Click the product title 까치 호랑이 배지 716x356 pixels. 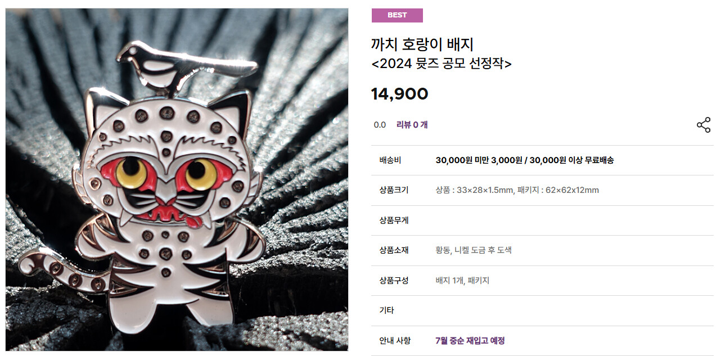pos(422,44)
